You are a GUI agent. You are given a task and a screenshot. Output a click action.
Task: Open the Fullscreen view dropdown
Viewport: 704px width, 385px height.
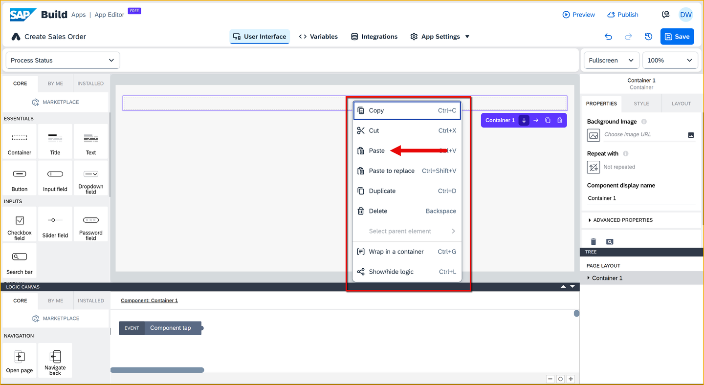[612, 61]
